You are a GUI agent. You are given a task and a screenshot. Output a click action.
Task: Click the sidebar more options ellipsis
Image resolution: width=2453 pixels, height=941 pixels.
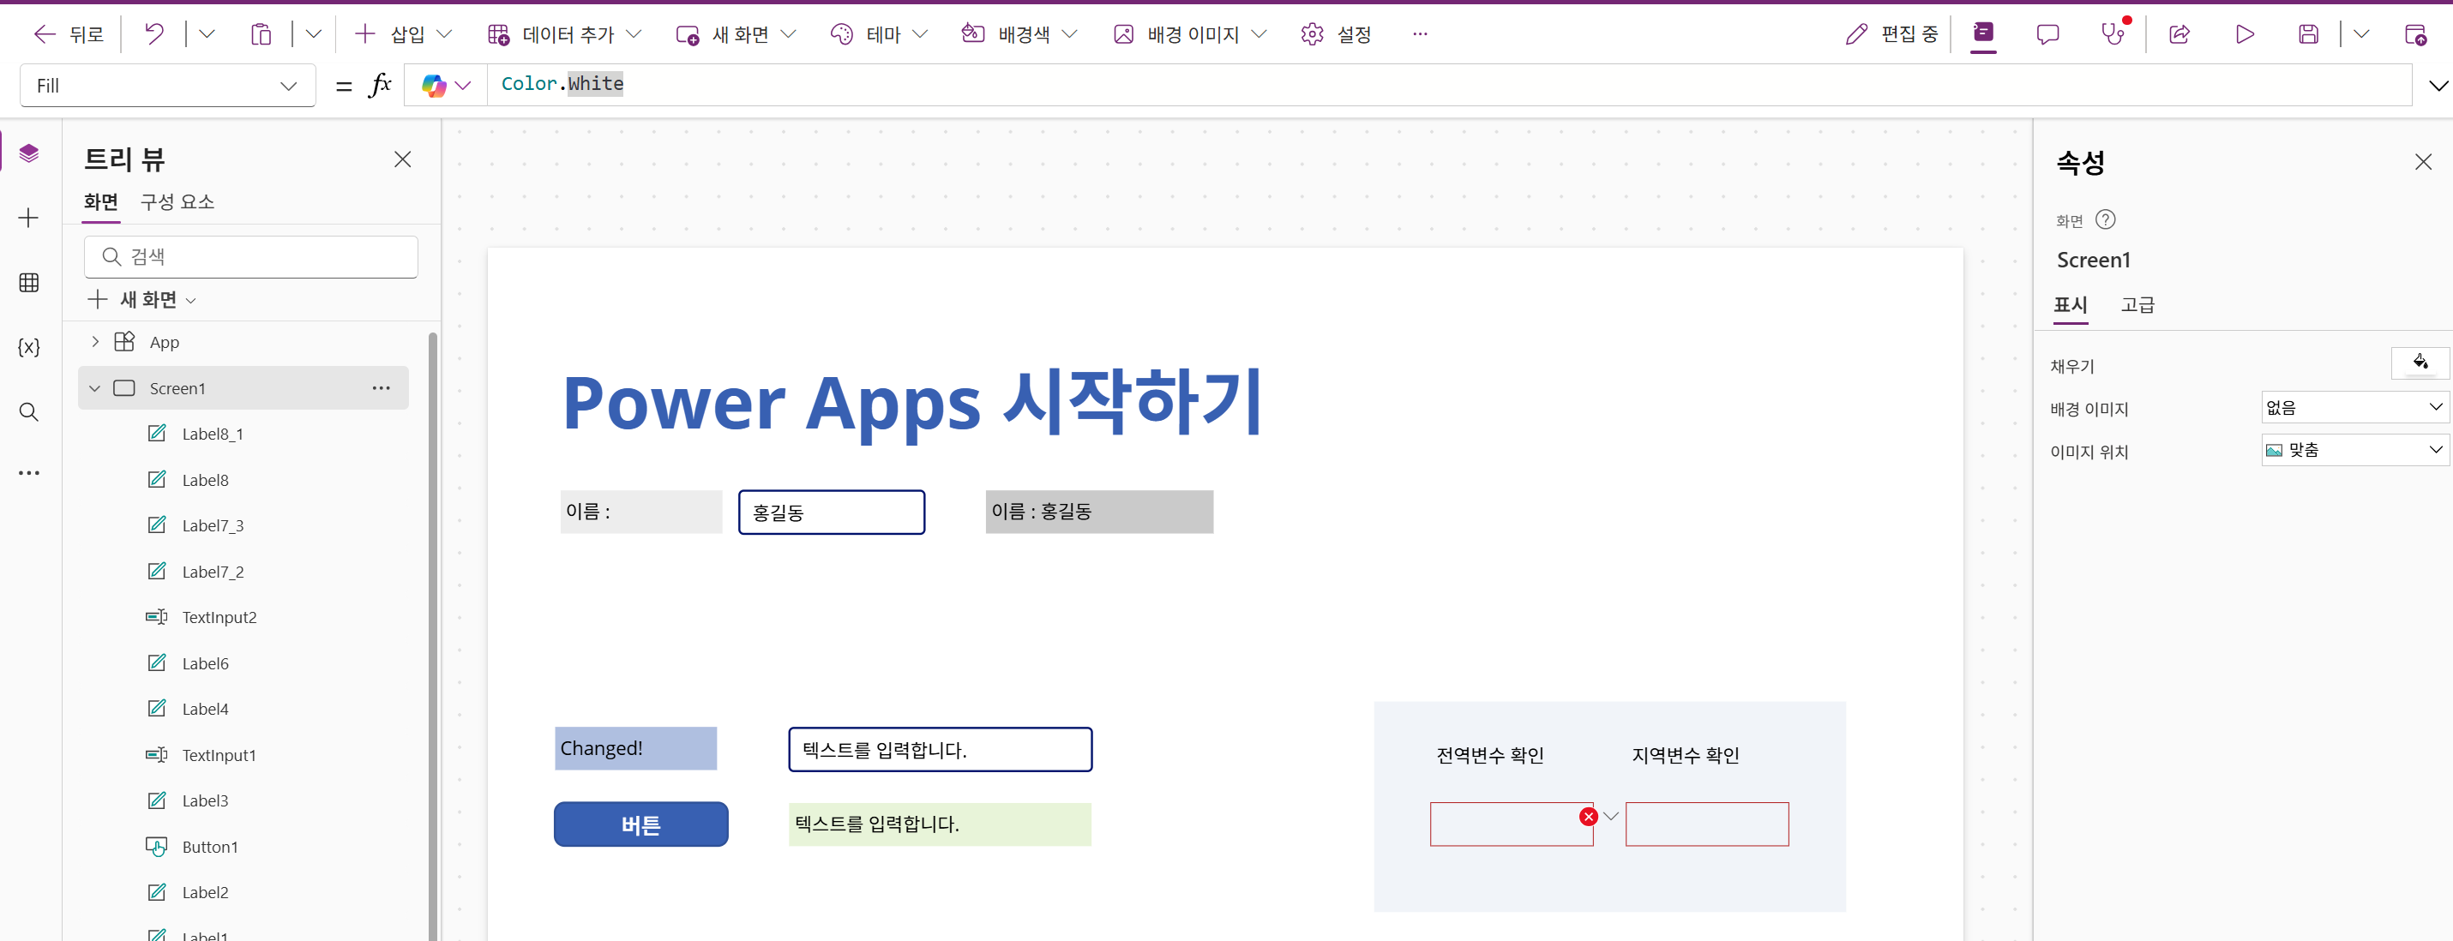(x=28, y=473)
